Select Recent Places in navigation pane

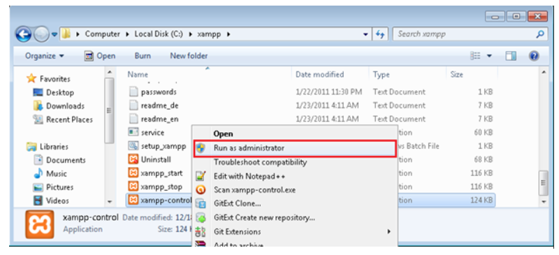click(x=63, y=120)
